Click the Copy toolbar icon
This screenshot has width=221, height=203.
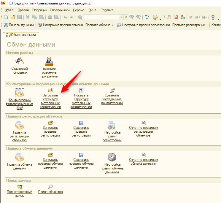coord(34,17)
